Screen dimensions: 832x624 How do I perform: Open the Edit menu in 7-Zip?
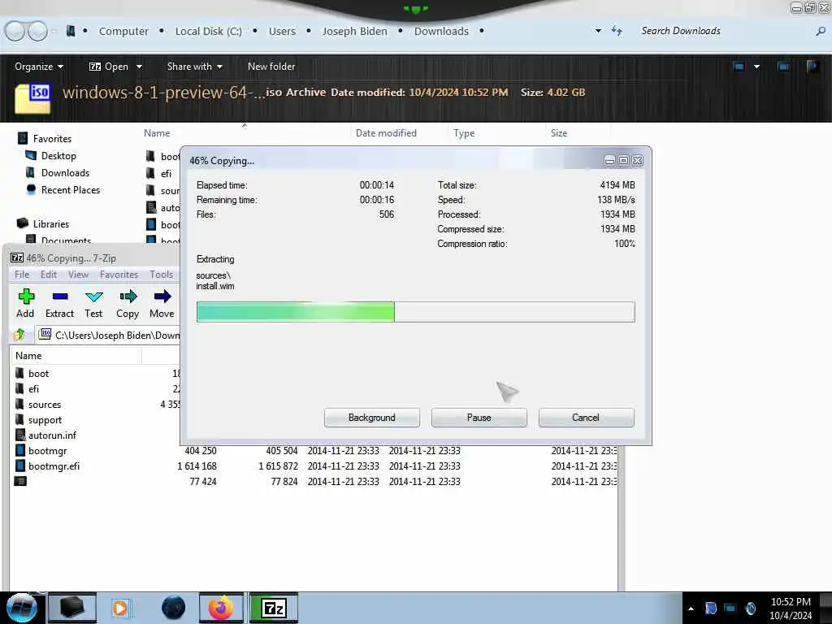pyautogui.click(x=48, y=275)
